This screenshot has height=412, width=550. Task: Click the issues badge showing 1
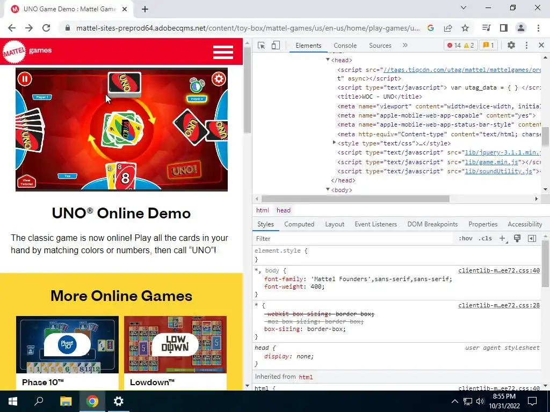488,45
